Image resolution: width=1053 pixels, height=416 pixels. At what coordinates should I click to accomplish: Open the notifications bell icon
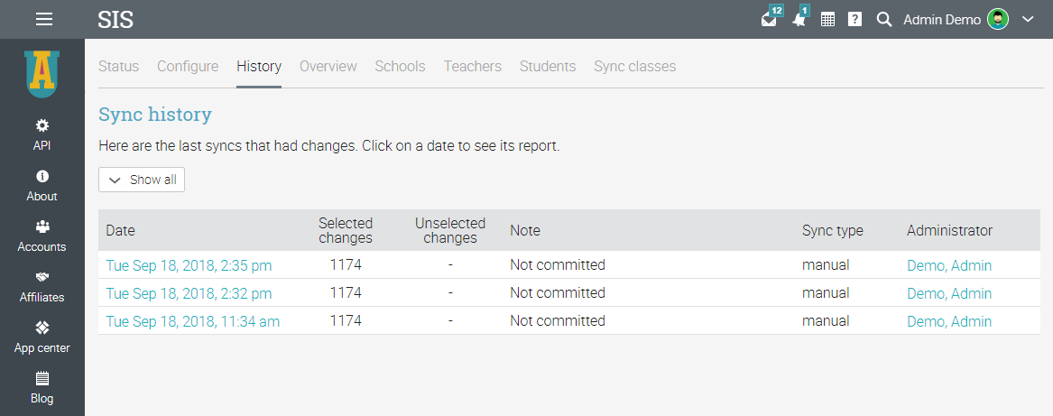point(799,19)
